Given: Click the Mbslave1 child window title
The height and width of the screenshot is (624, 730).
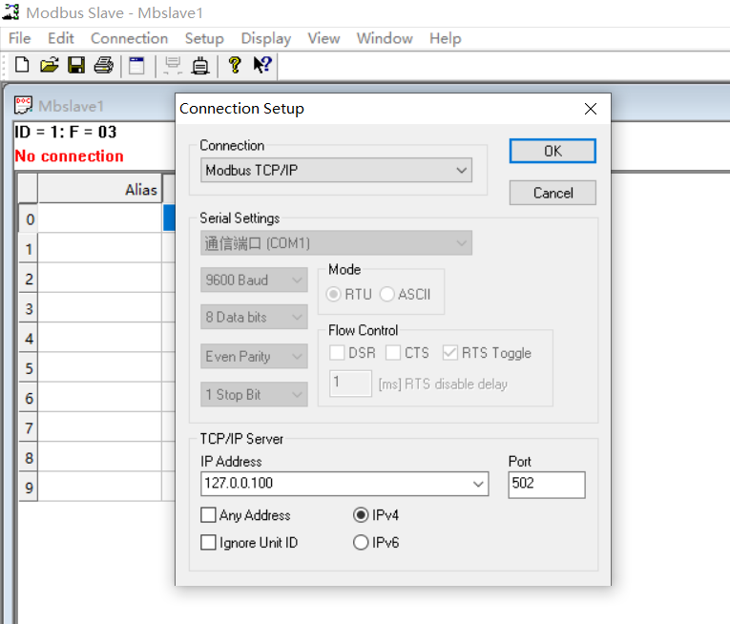Looking at the screenshot, I should click(x=71, y=106).
